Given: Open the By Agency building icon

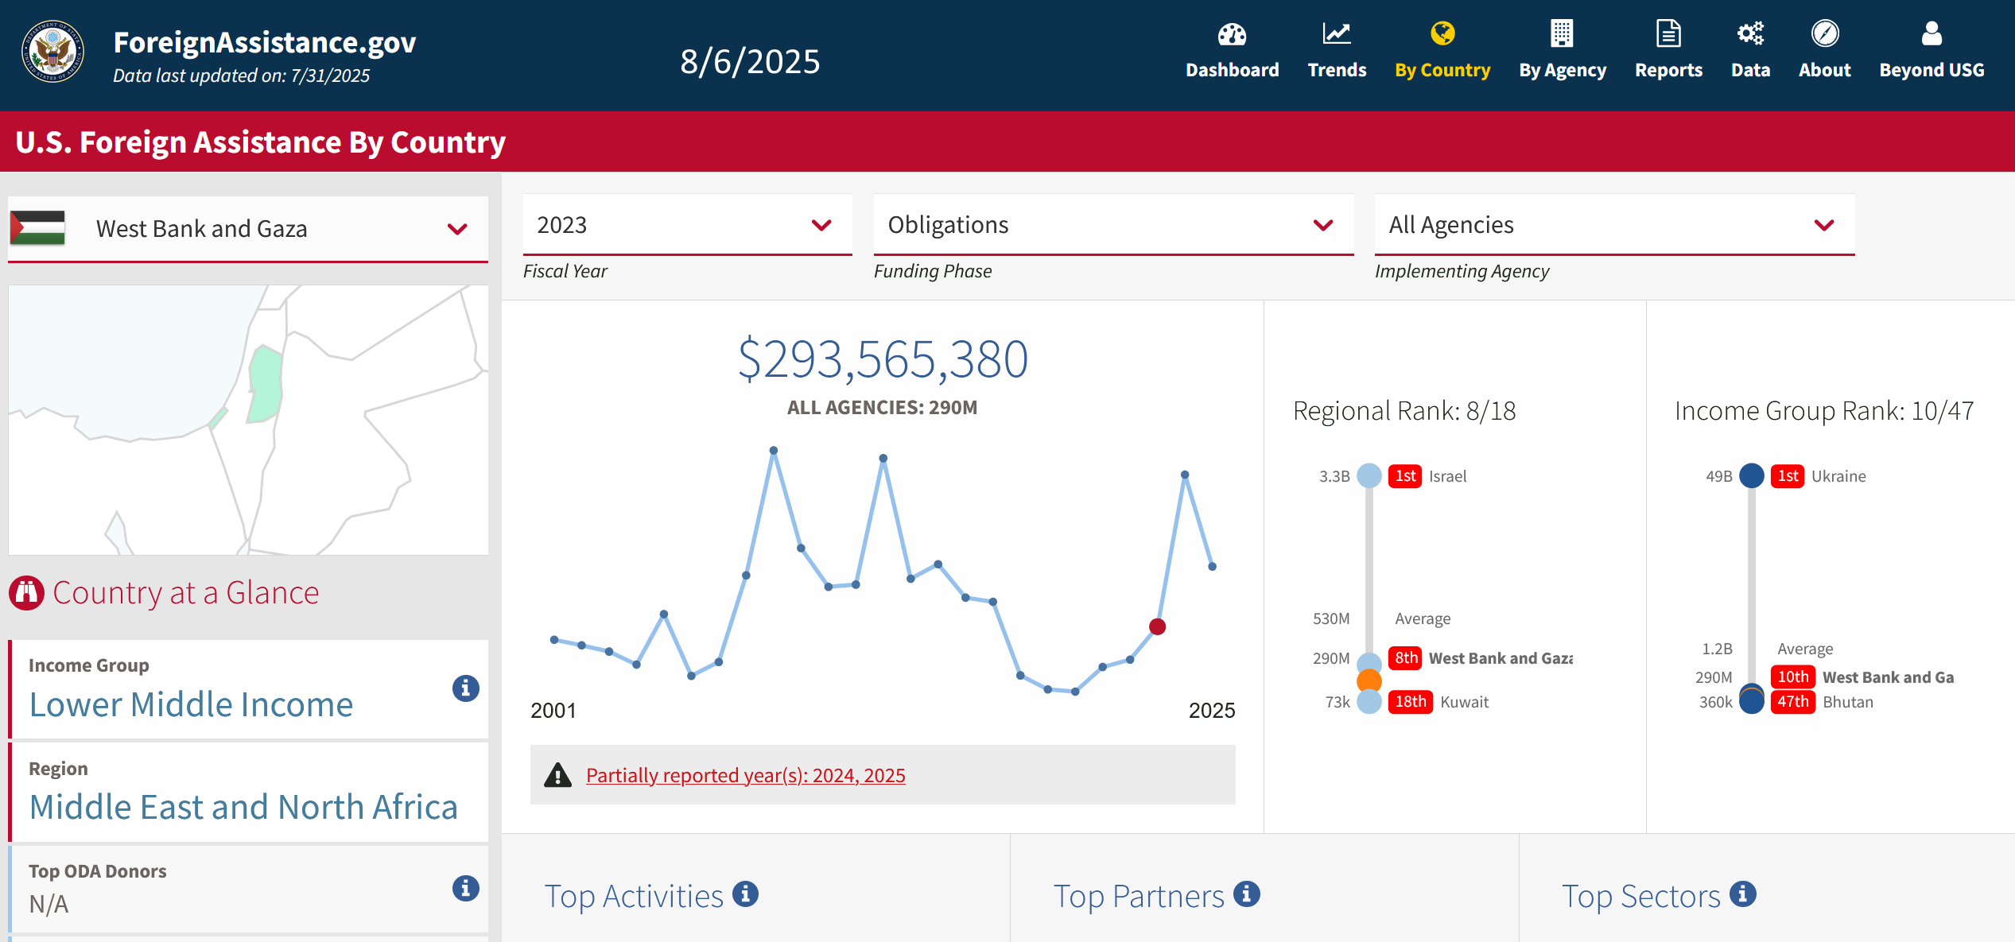Looking at the screenshot, I should pos(1562,33).
